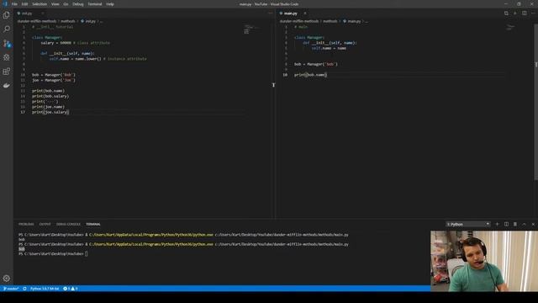The height and width of the screenshot is (303, 538).
Task: Run Python file using the play icon
Action: 515,13
